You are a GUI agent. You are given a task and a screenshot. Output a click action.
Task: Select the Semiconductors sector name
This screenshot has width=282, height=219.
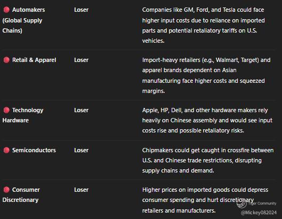tap(34, 150)
